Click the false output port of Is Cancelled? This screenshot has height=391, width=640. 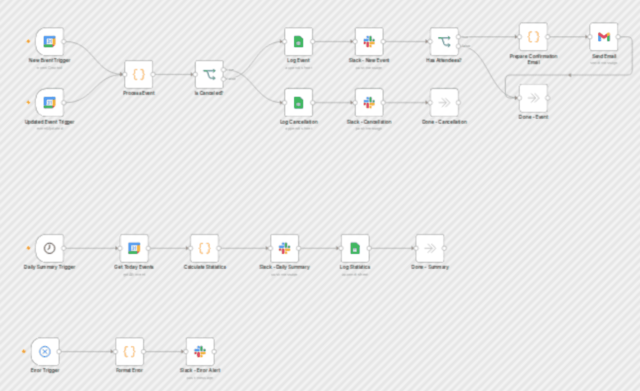pos(224,79)
